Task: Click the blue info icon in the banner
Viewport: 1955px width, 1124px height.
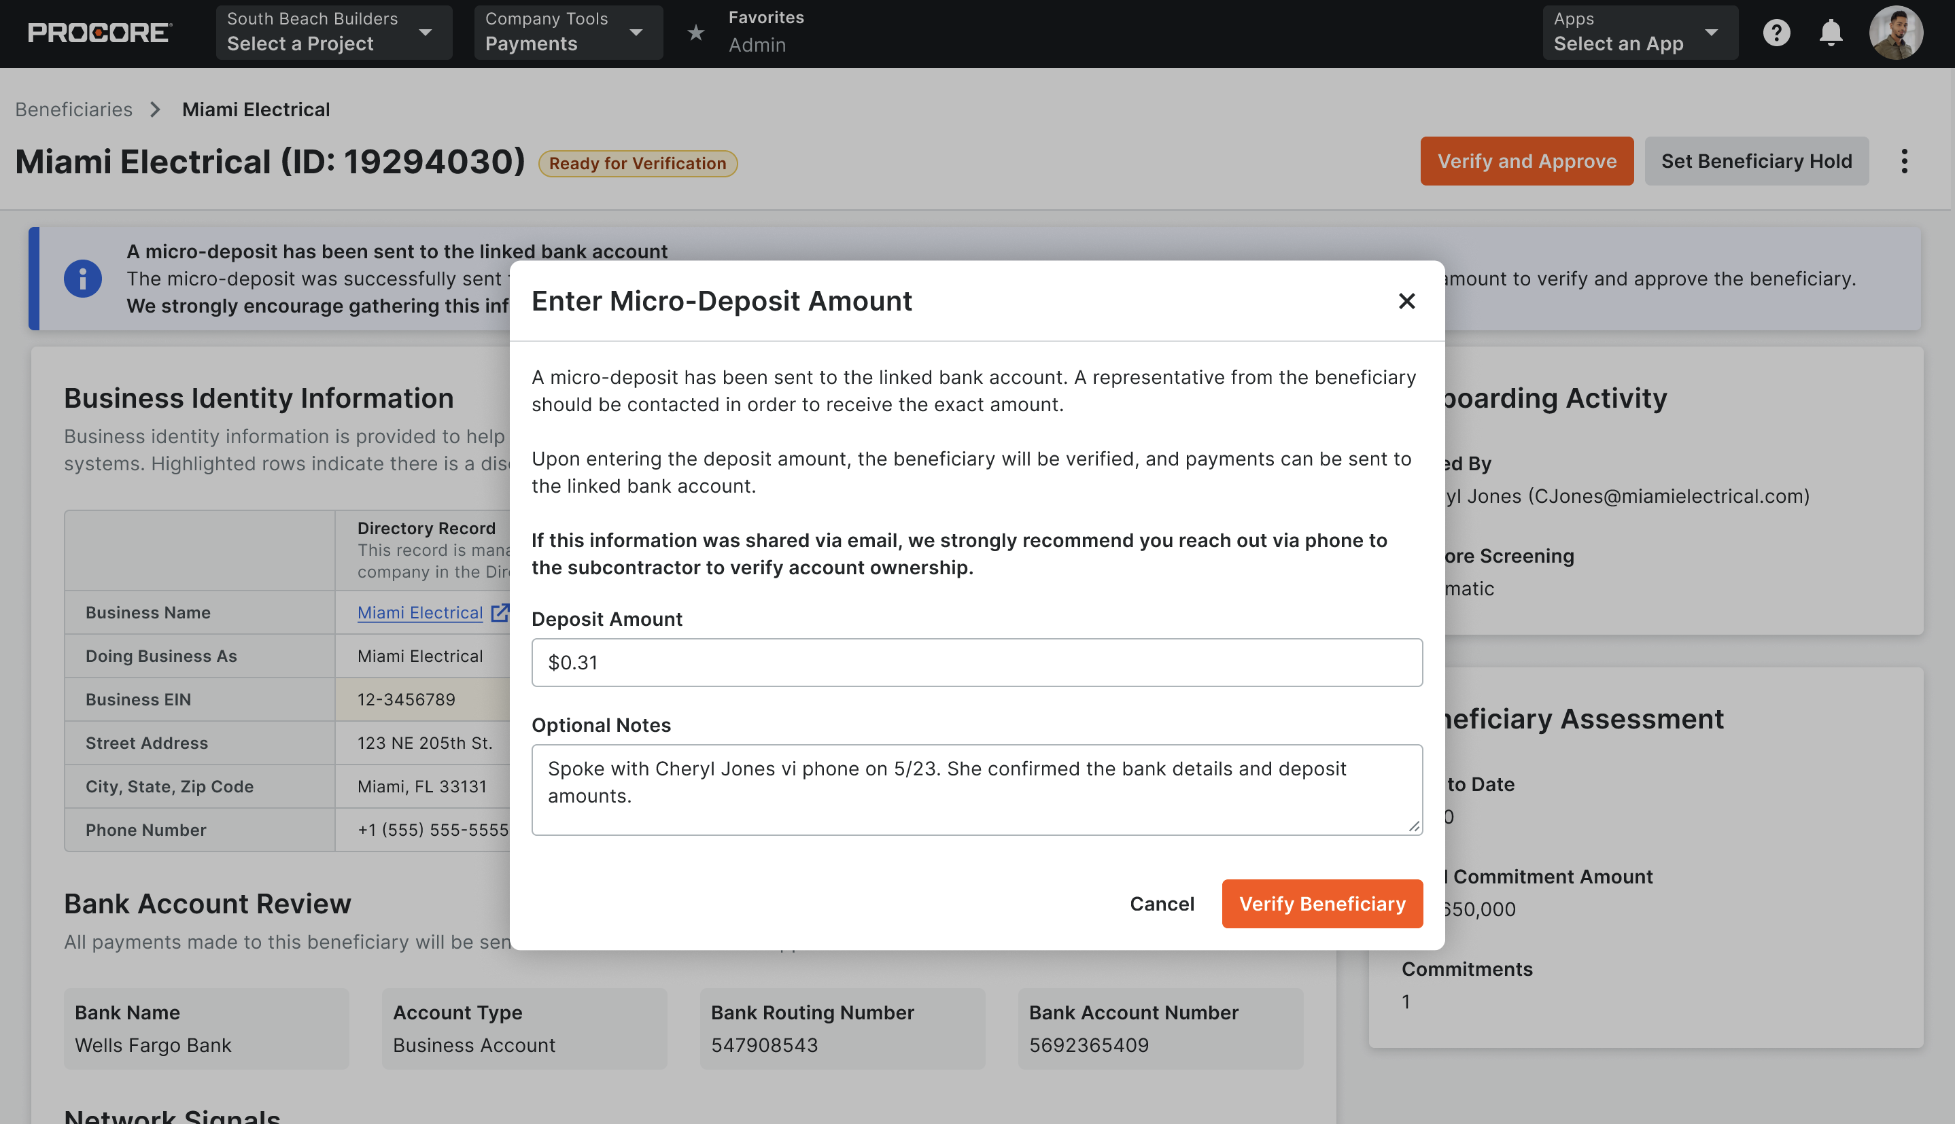Action: [x=83, y=279]
